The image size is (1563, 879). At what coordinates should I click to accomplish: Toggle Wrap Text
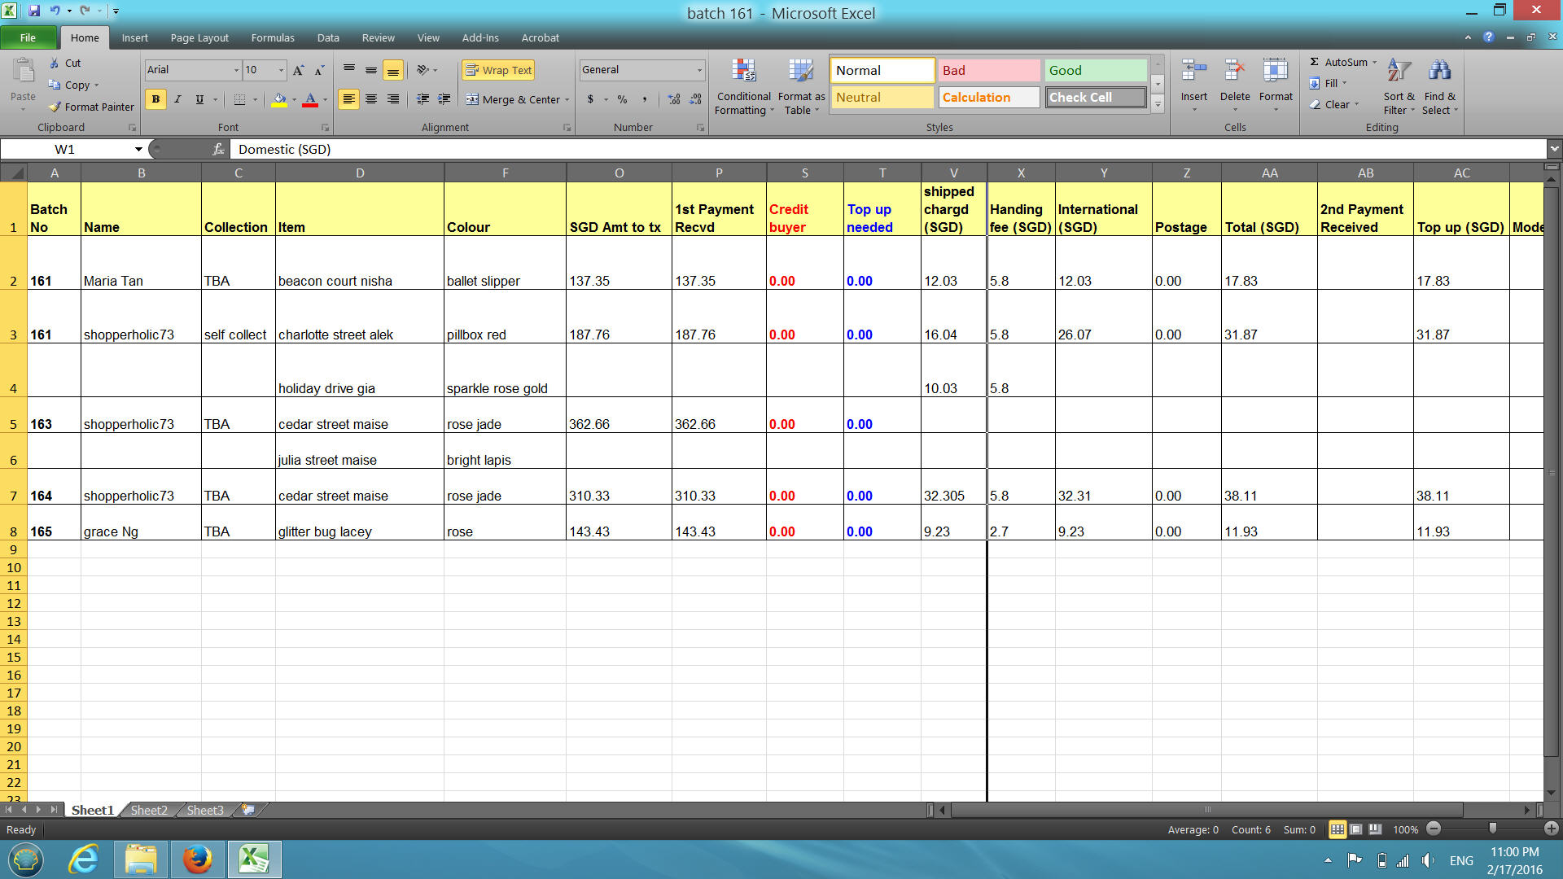pyautogui.click(x=498, y=70)
